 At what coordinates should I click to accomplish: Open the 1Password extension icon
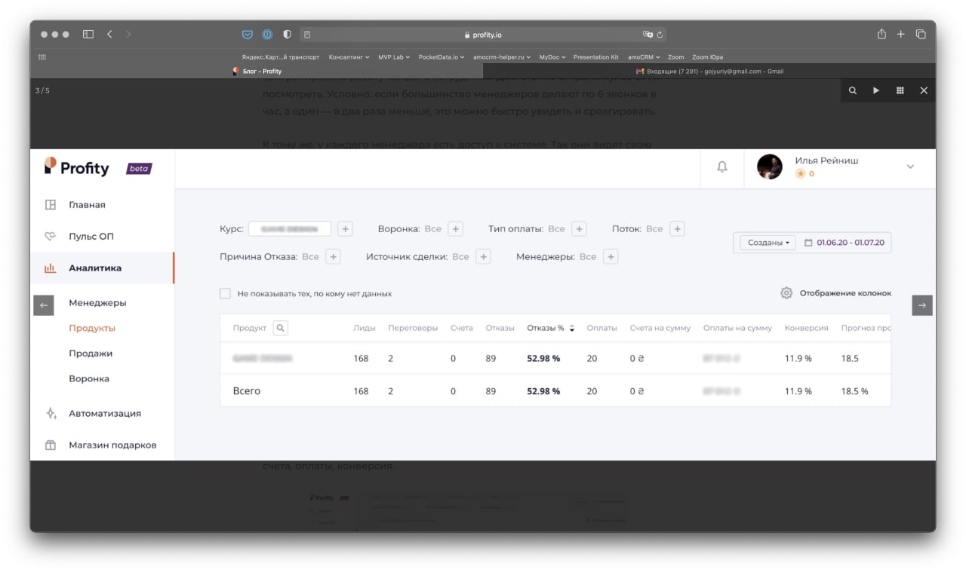[267, 35]
